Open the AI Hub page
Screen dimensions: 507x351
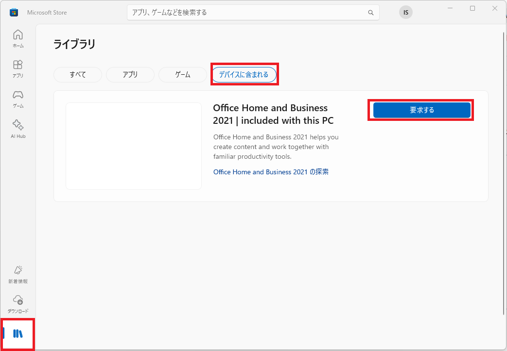coord(18,129)
